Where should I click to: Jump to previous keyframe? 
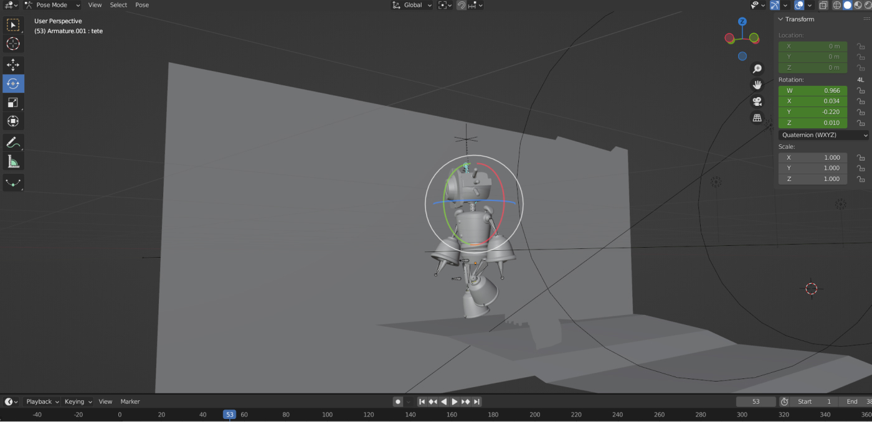[x=433, y=401]
